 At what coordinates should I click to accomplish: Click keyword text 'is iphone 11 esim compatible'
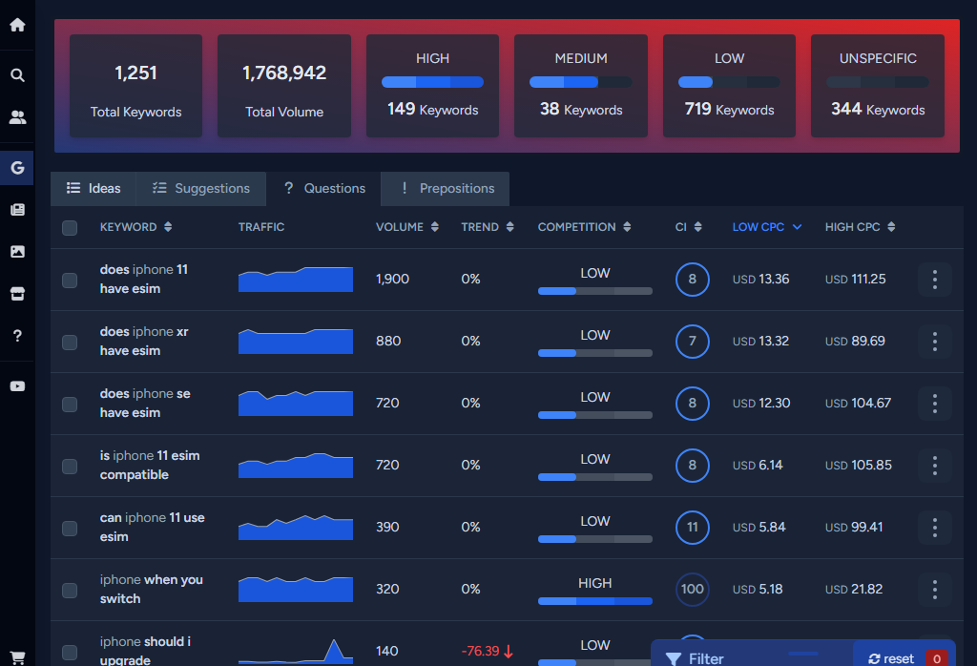pyautogui.click(x=150, y=466)
